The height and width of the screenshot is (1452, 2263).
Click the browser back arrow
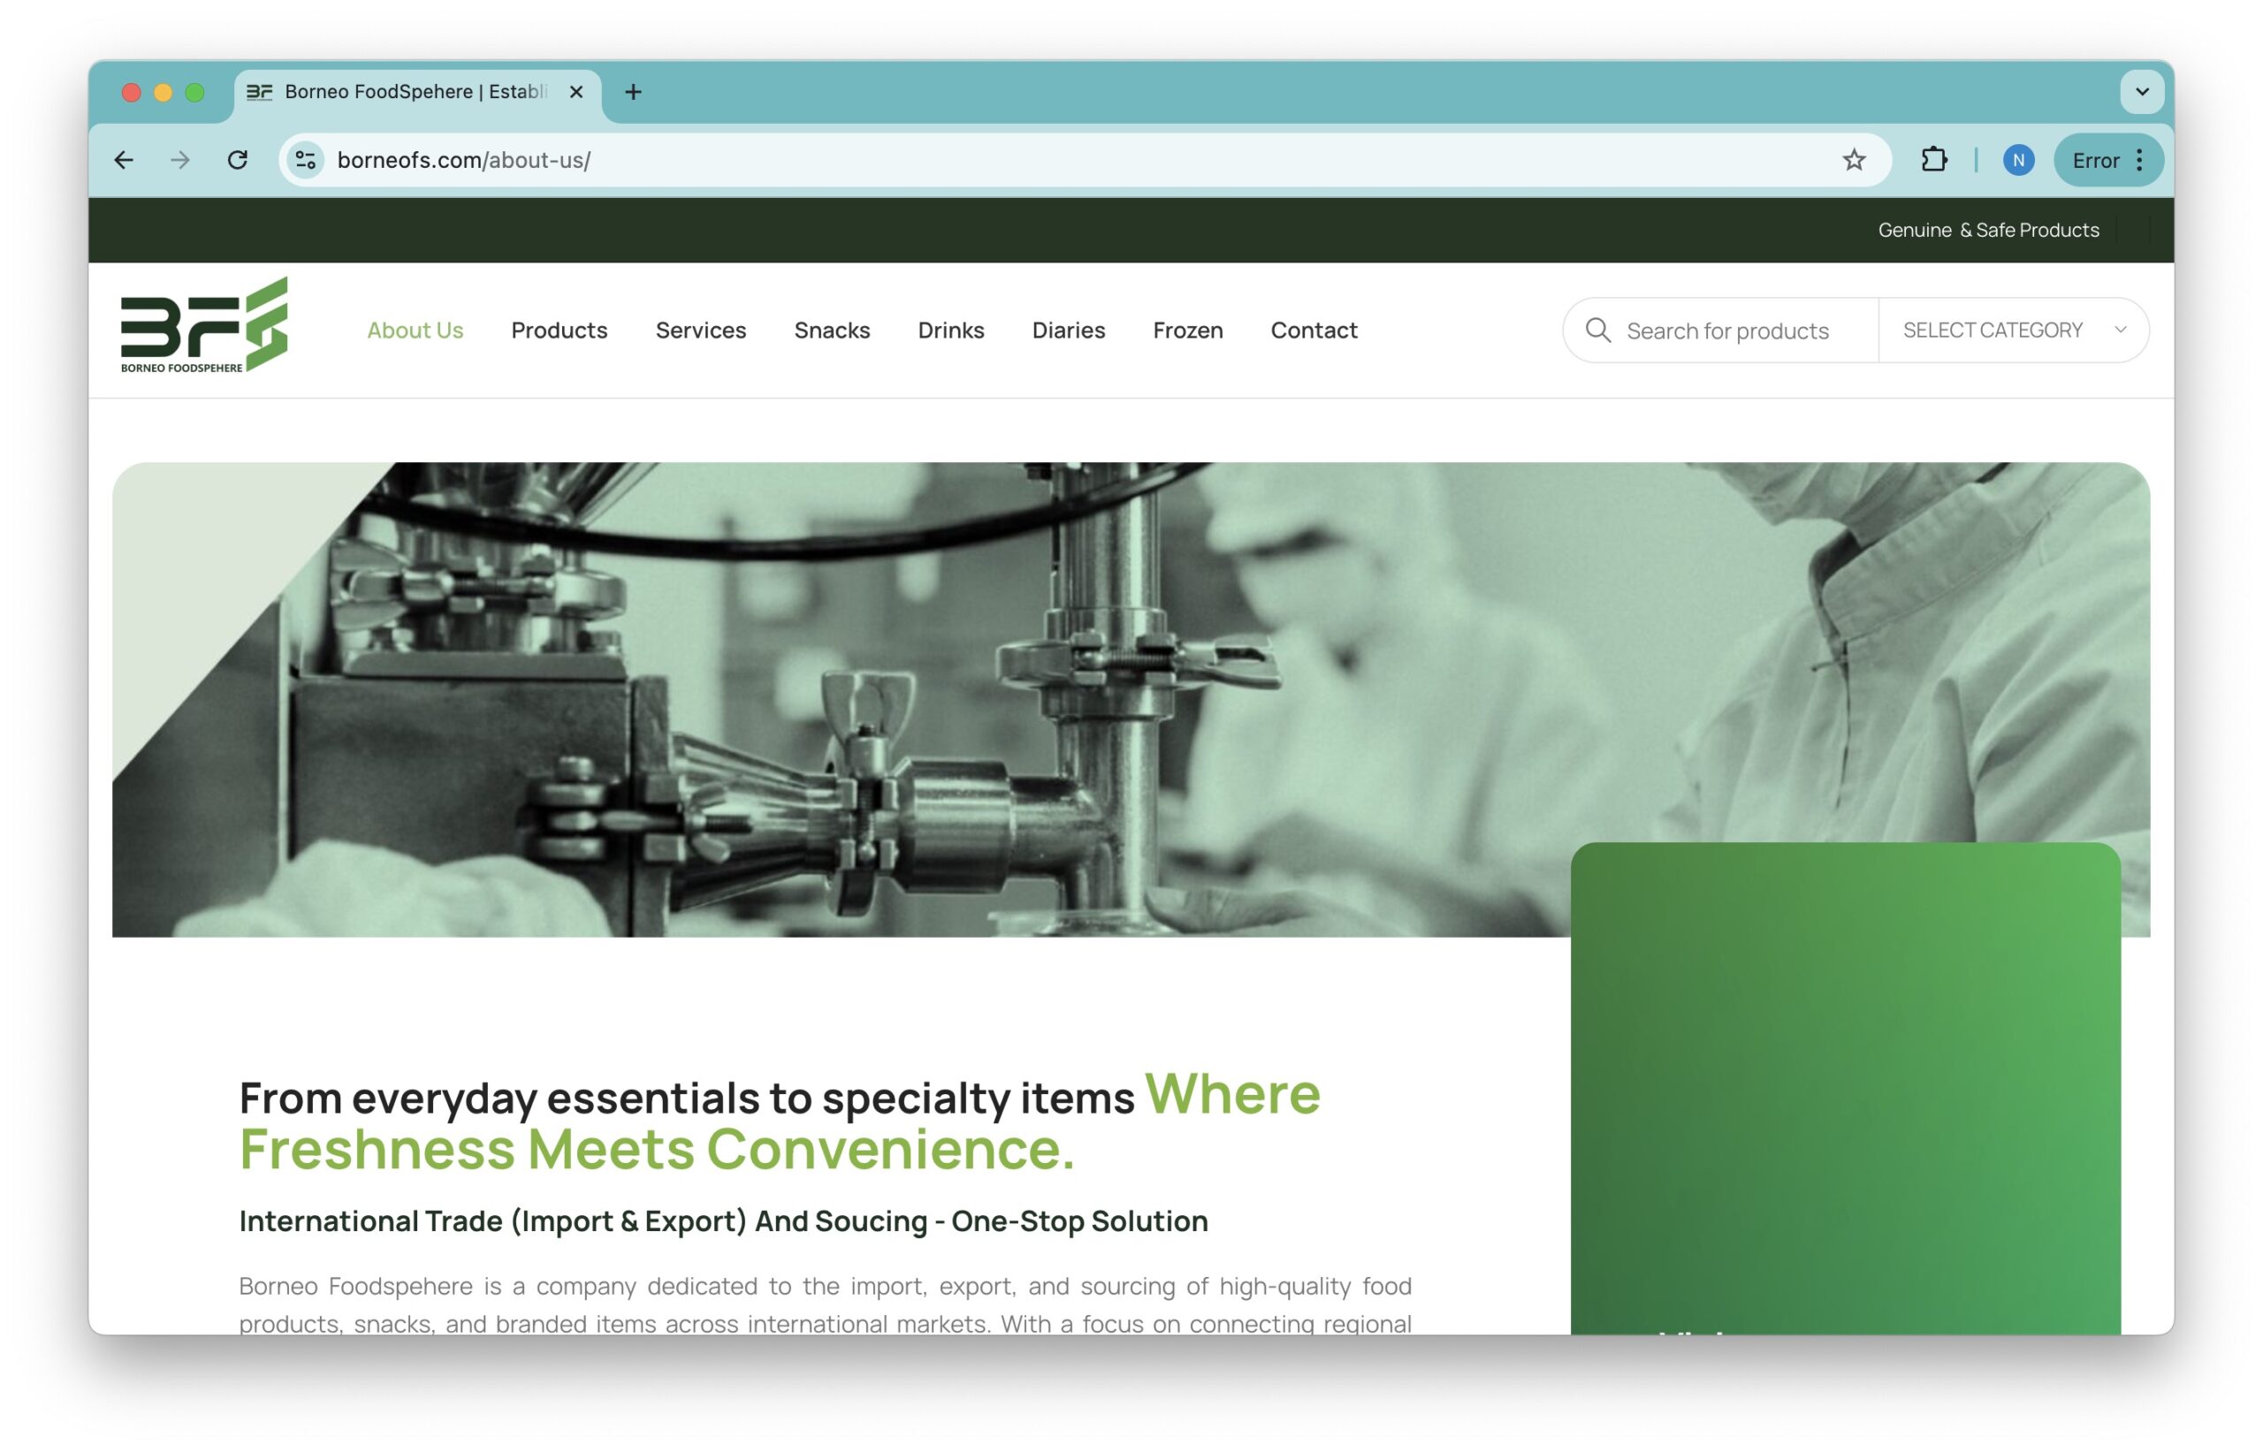click(x=124, y=160)
